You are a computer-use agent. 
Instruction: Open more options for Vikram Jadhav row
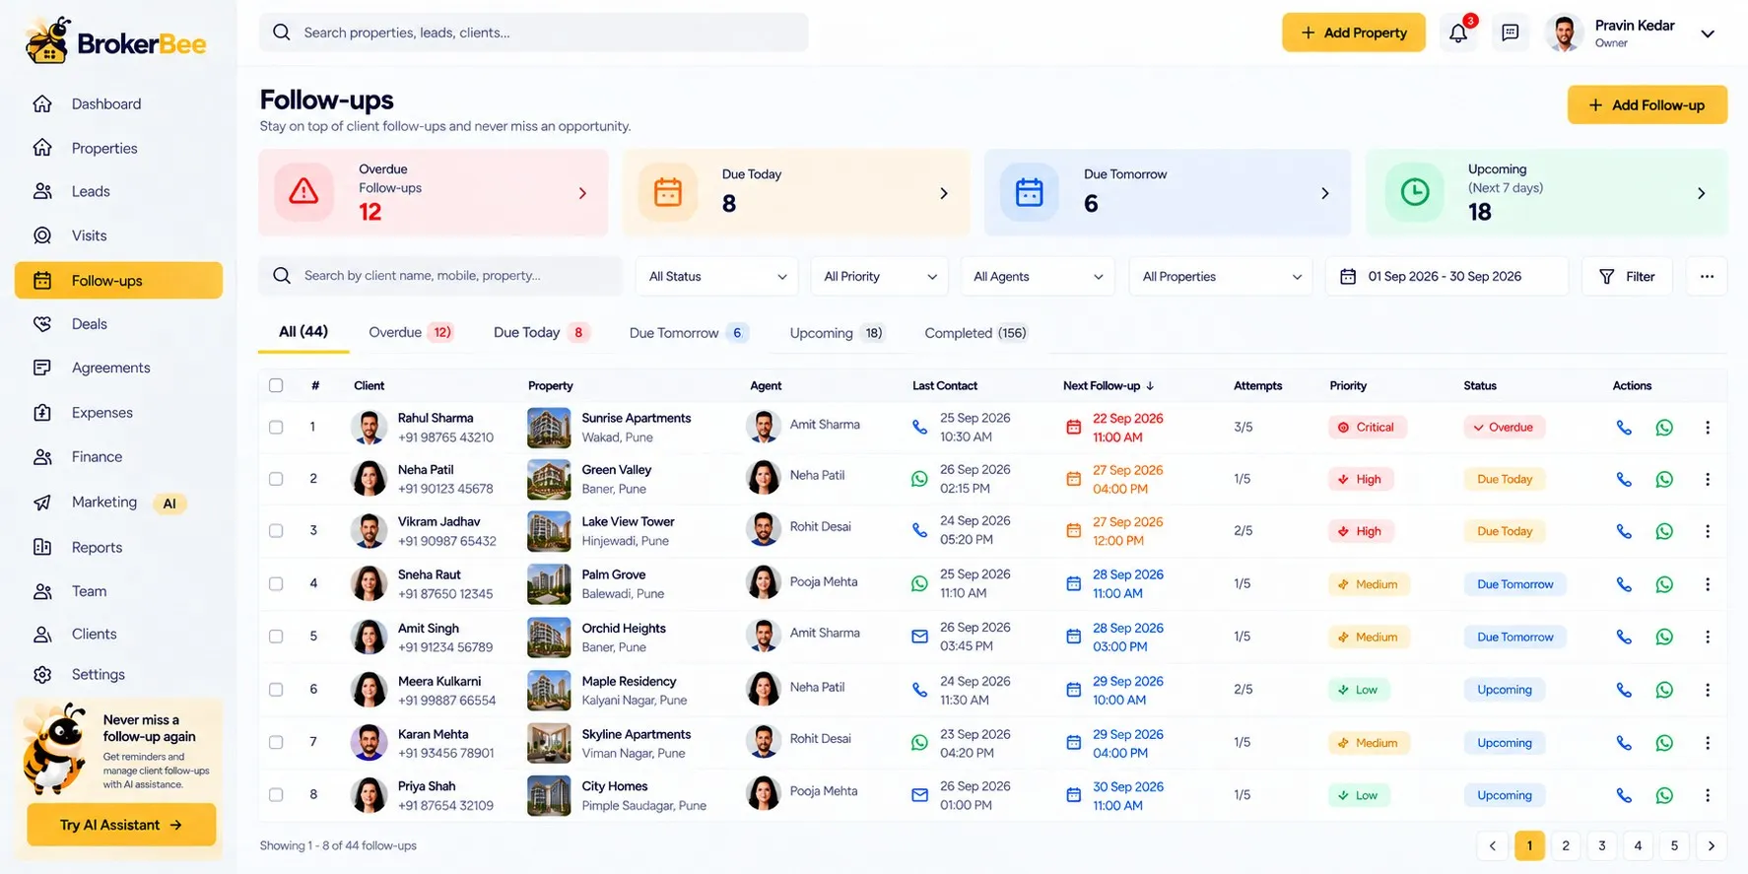[x=1708, y=531]
